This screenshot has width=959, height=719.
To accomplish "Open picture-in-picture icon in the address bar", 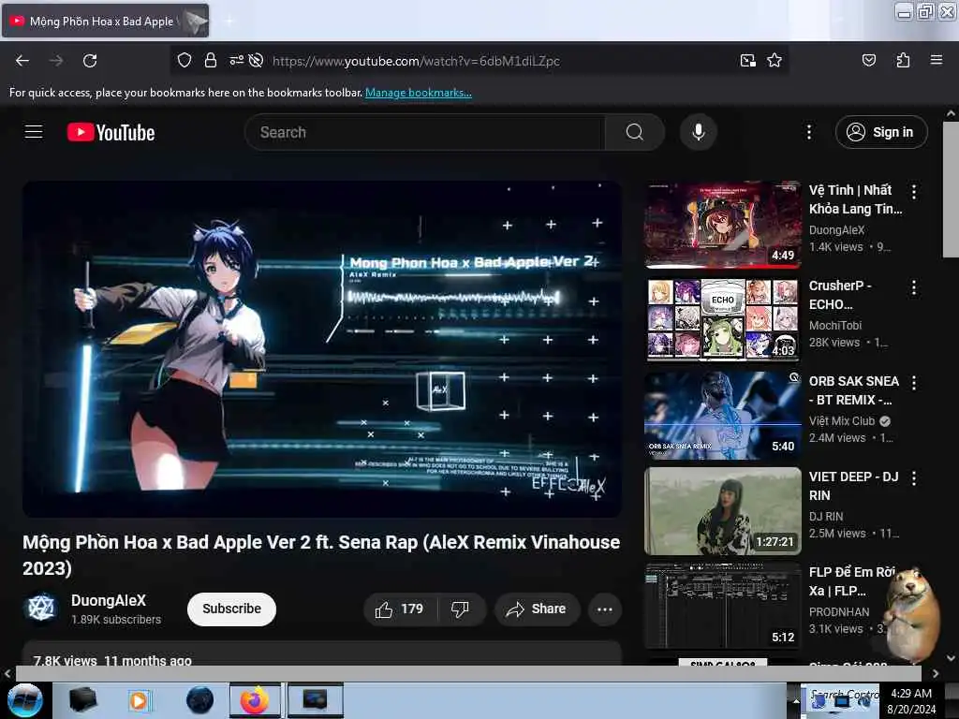I will (747, 60).
